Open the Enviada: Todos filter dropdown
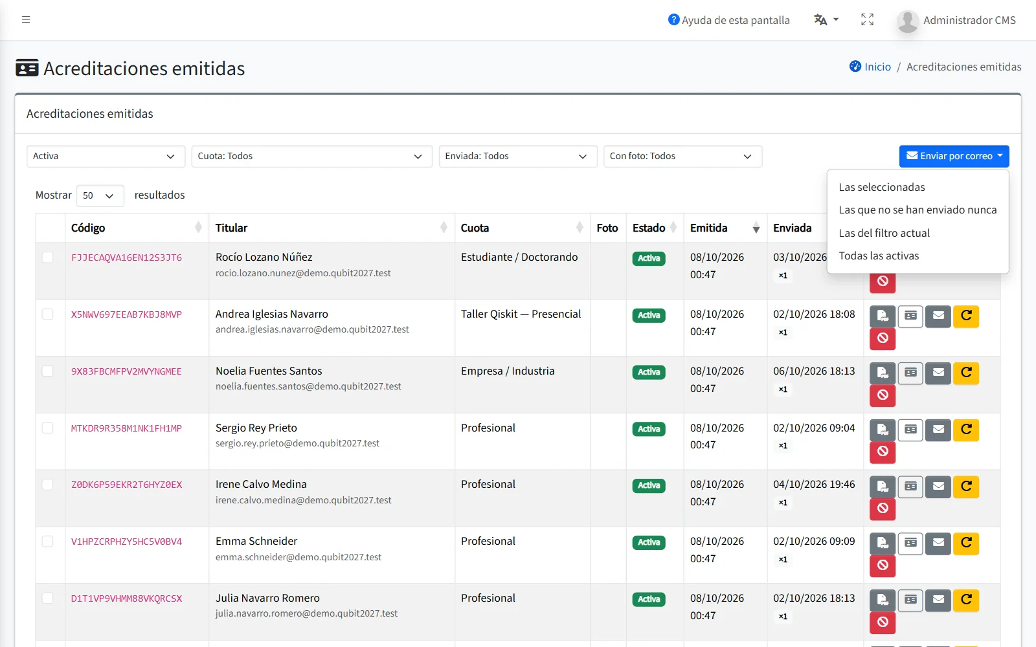This screenshot has height=647, width=1036. tap(518, 156)
